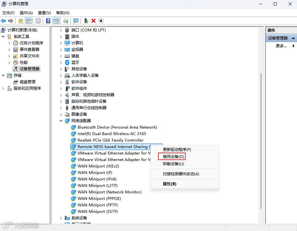The height and width of the screenshot is (231, 297).
Task: Click the 事件查看器 icon
Action: coord(16,50)
